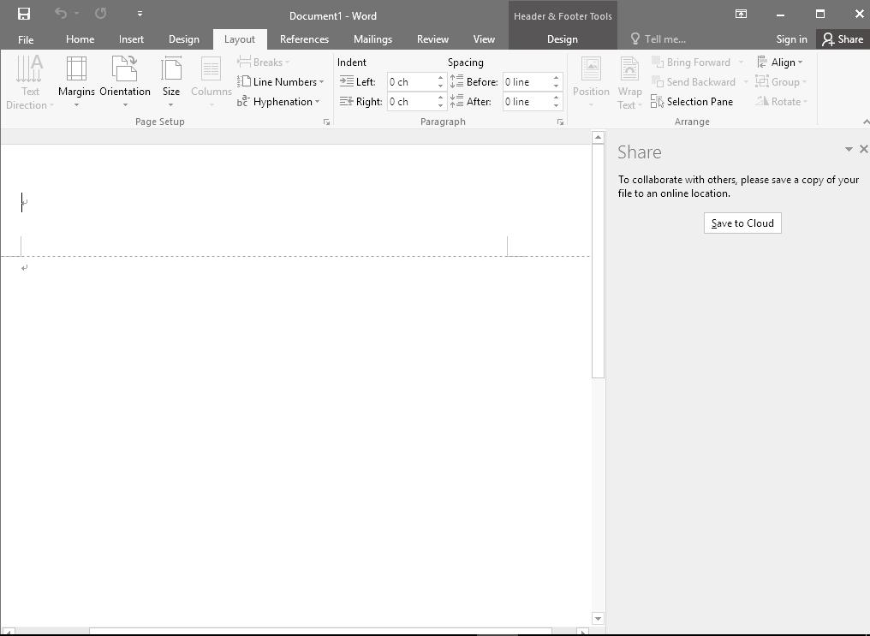Image resolution: width=870 pixels, height=636 pixels.
Task: Switch to the Review tab
Action: (432, 39)
